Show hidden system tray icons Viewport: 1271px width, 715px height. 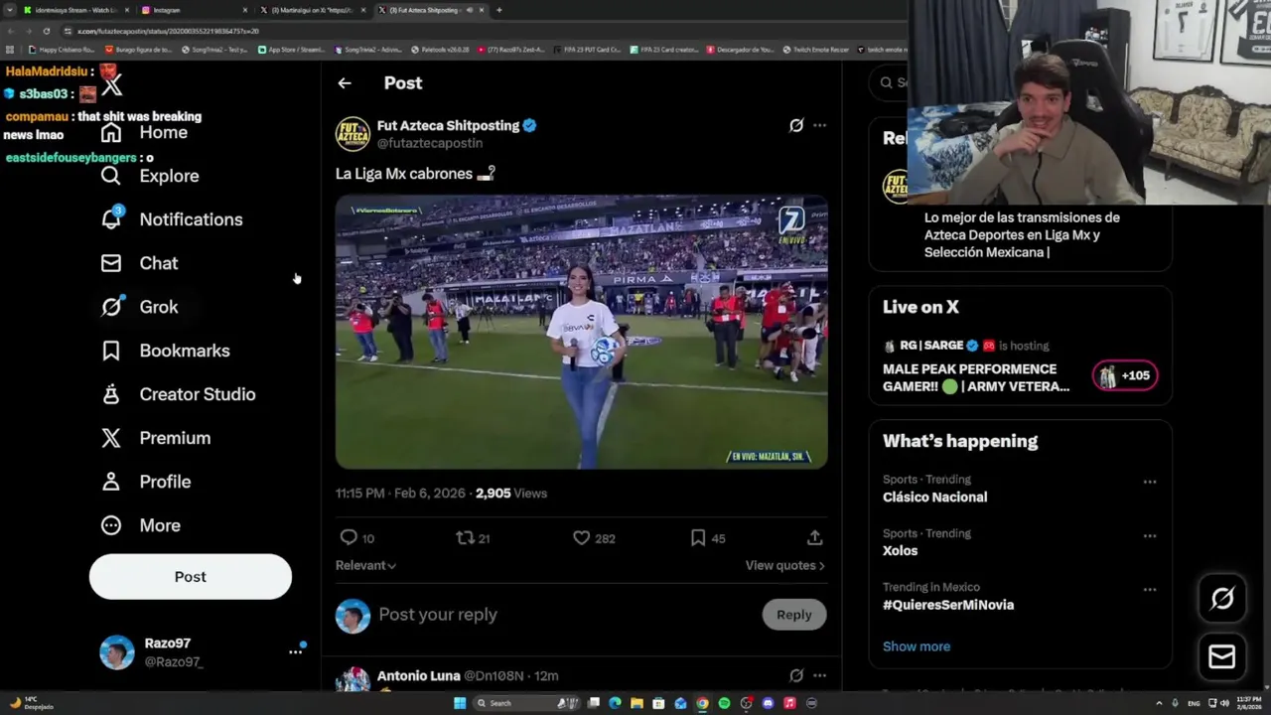pyautogui.click(x=1159, y=703)
